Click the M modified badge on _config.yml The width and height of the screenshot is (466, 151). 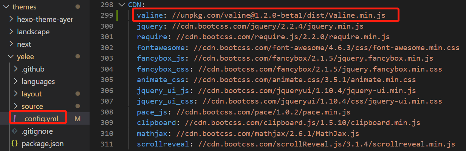tap(77, 119)
